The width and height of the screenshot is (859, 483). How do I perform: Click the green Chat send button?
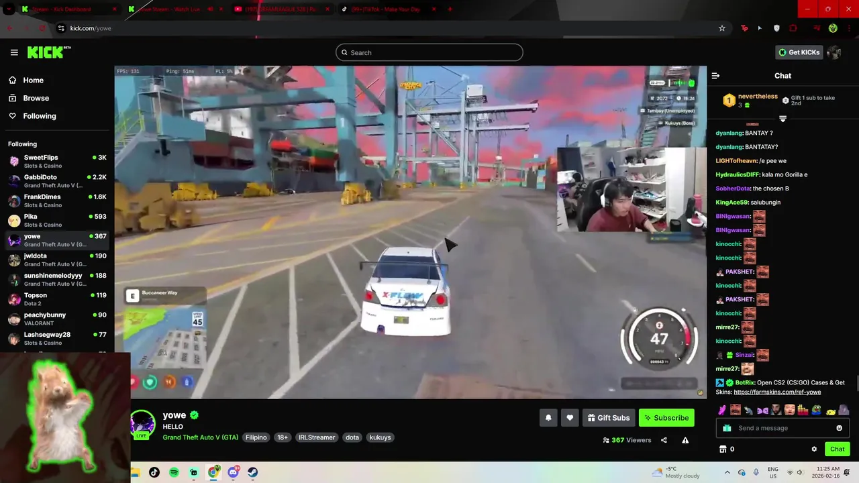[837, 449]
